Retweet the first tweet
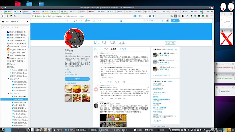The width and height of the screenshot is (235, 132). tap(108, 82)
